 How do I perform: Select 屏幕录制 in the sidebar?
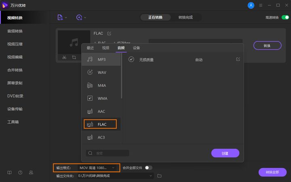[15, 83]
